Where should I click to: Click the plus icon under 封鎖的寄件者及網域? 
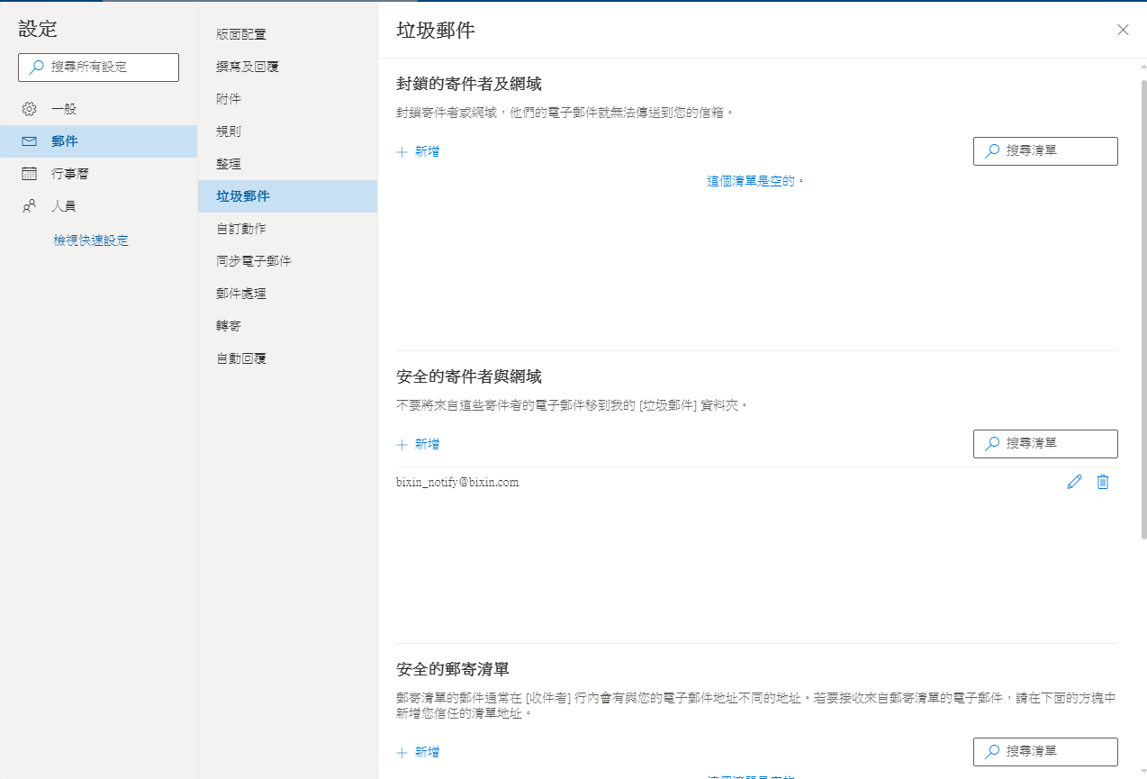point(402,152)
